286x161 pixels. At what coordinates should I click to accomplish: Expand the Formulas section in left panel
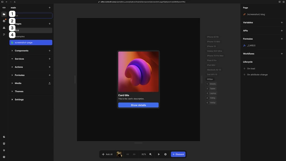(12, 75)
